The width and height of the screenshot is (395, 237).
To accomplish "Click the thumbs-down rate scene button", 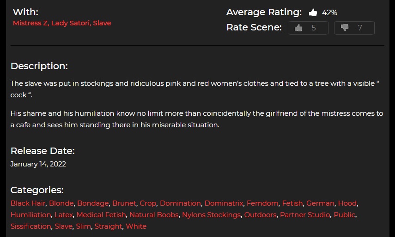I will (x=354, y=28).
